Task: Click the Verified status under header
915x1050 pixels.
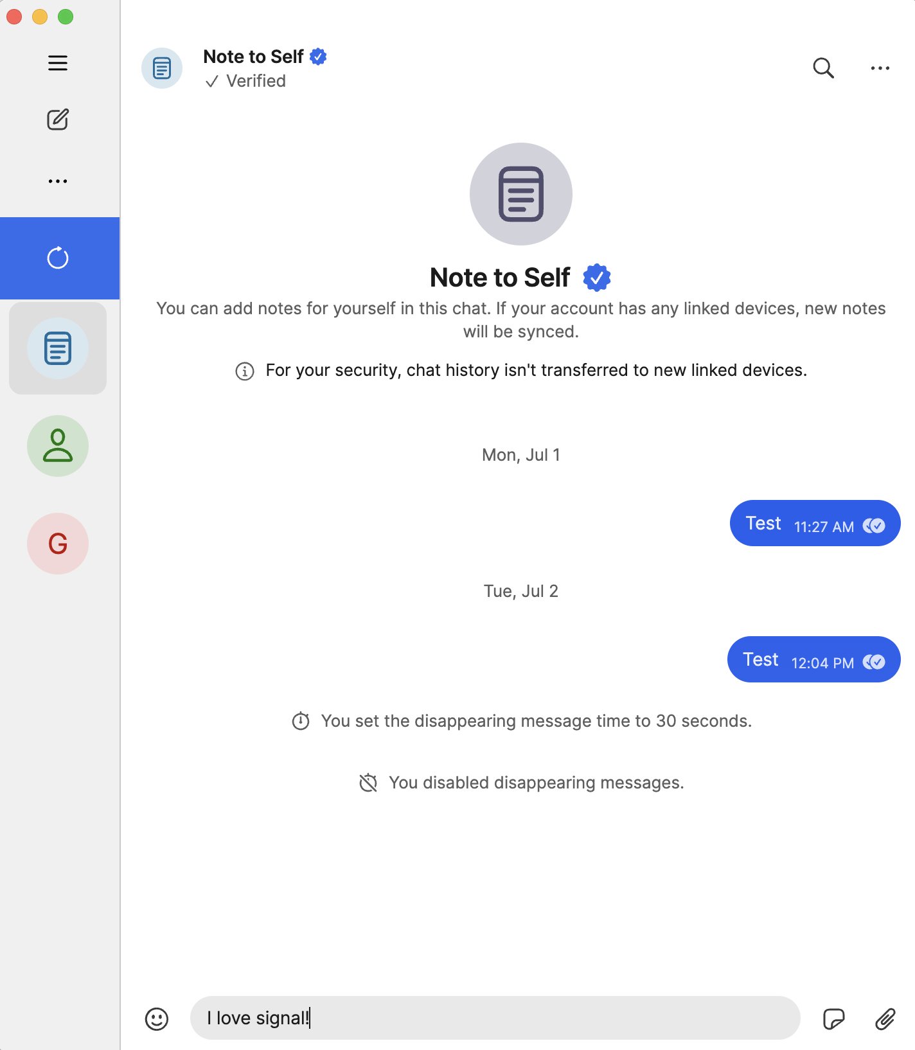Action: point(245,81)
